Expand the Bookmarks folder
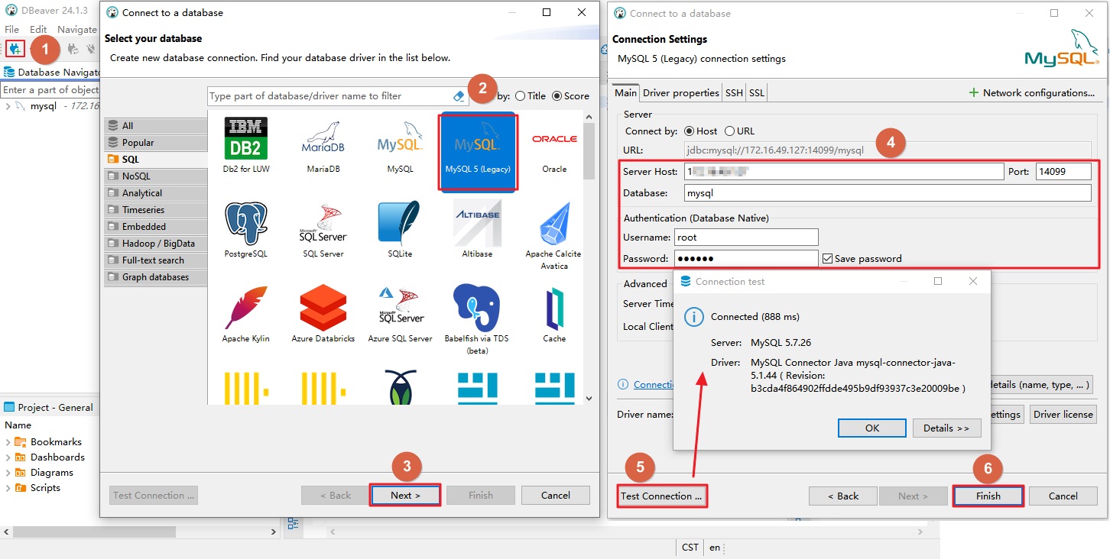 (x=8, y=442)
